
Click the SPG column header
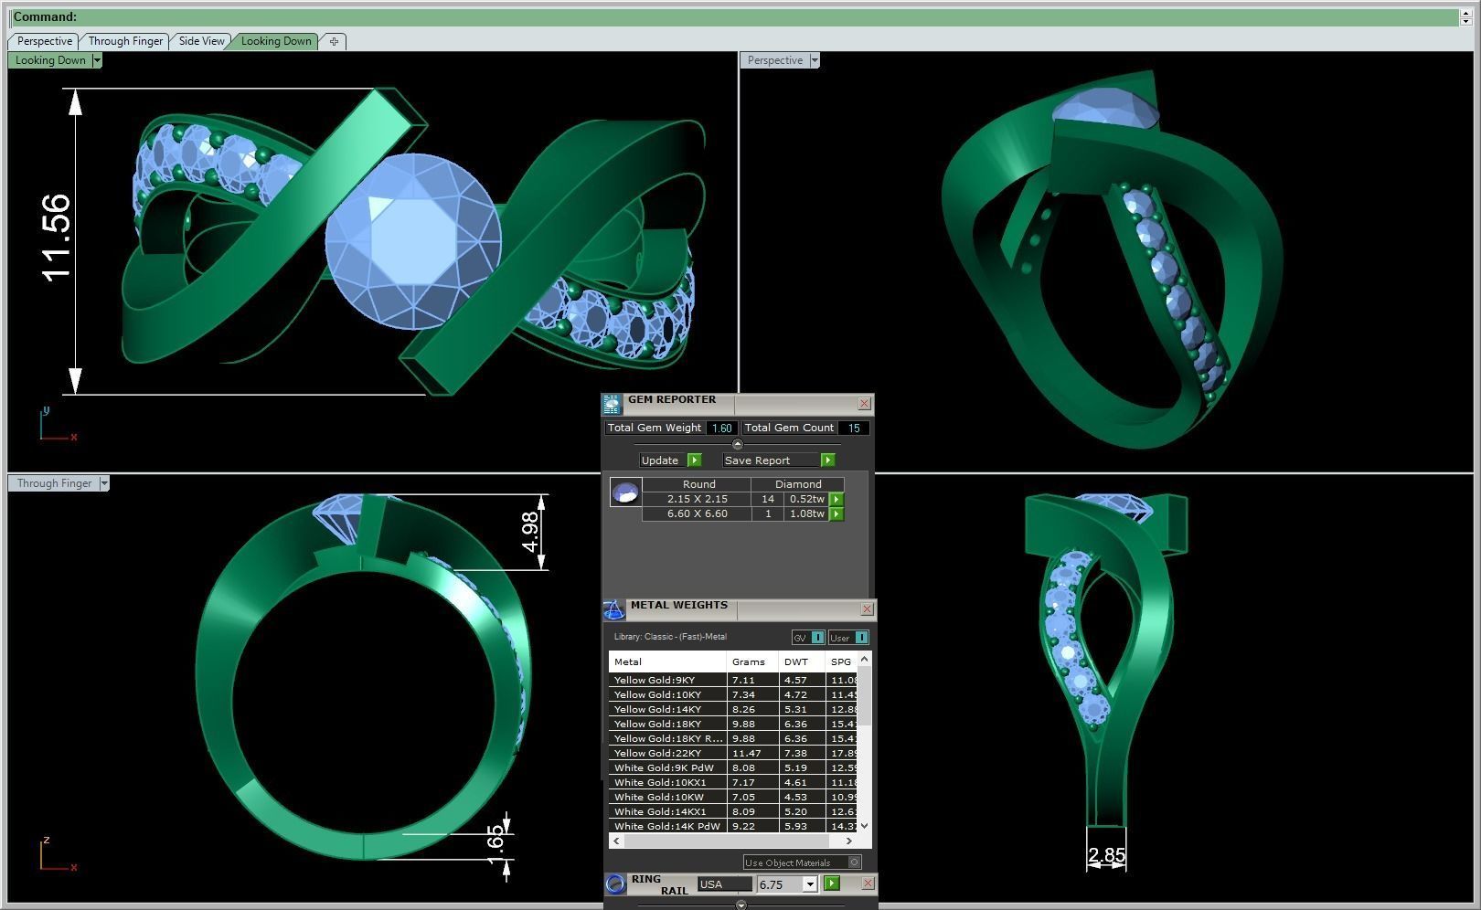click(x=841, y=661)
